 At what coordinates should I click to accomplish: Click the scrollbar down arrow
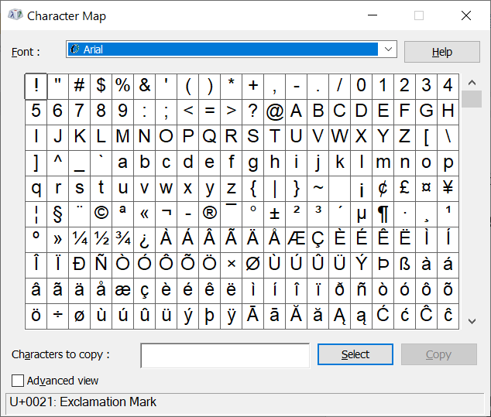tap(472, 321)
